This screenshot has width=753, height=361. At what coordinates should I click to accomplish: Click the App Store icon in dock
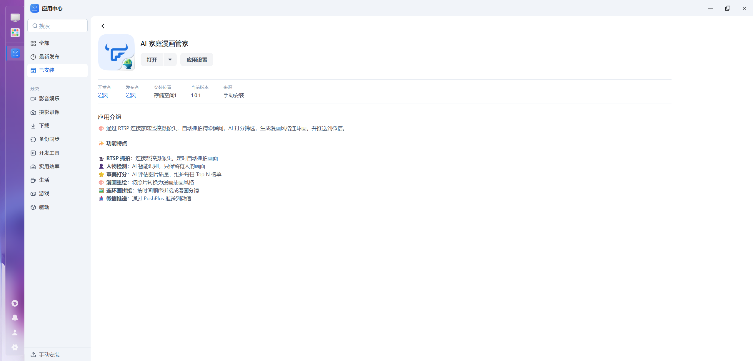pyautogui.click(x=15, y=53)
